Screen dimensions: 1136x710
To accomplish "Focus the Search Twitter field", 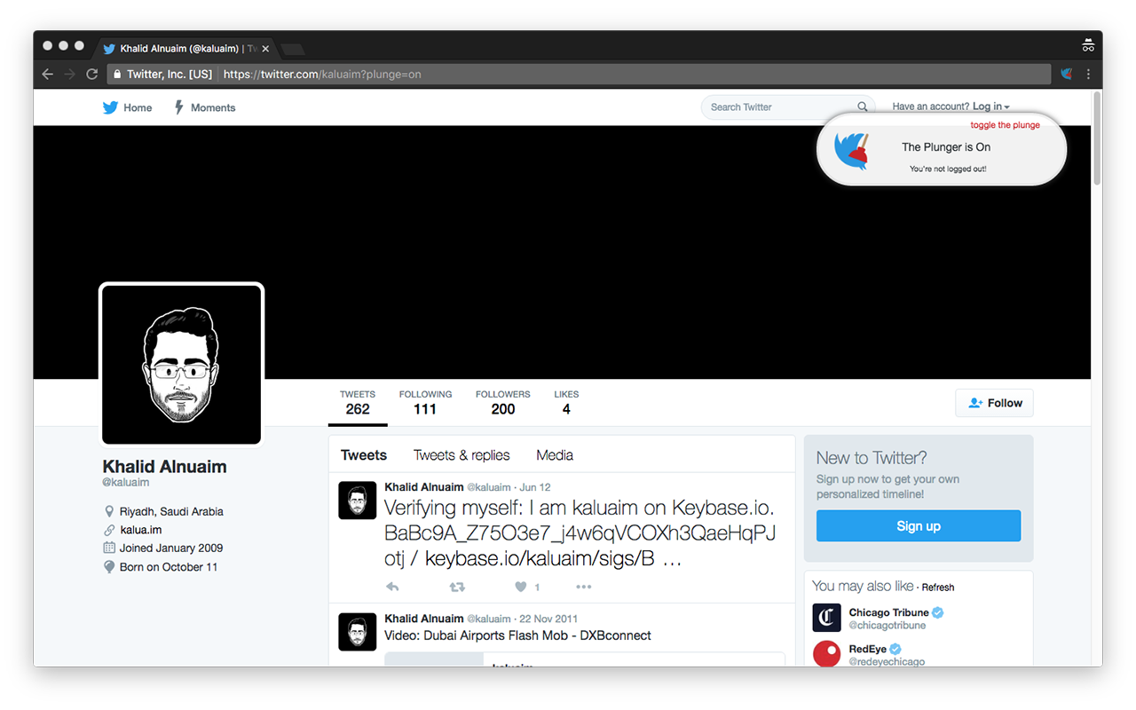I will click(x=788, y=106).
